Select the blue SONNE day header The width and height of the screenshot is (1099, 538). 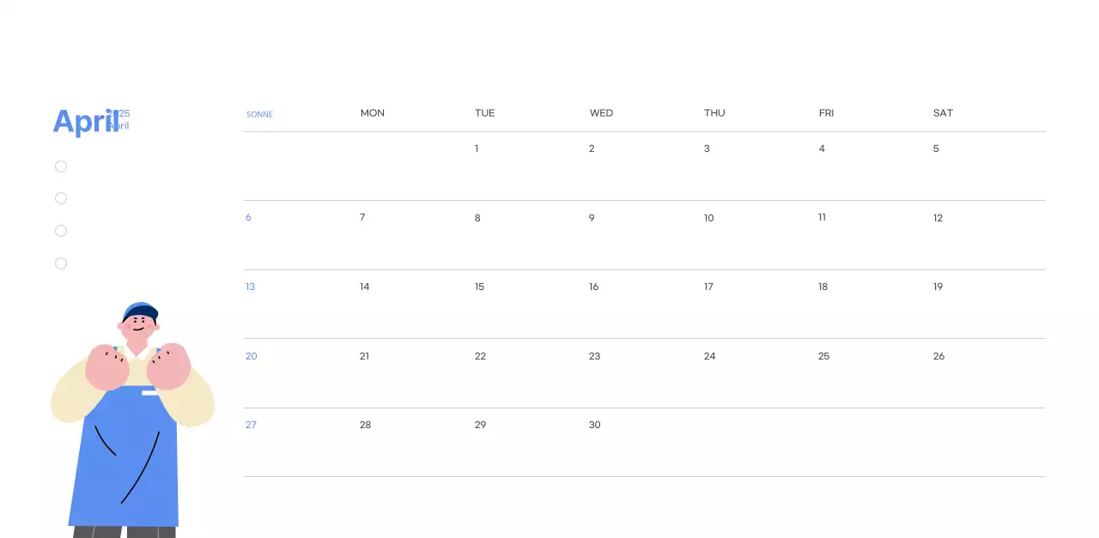point(259,114)
